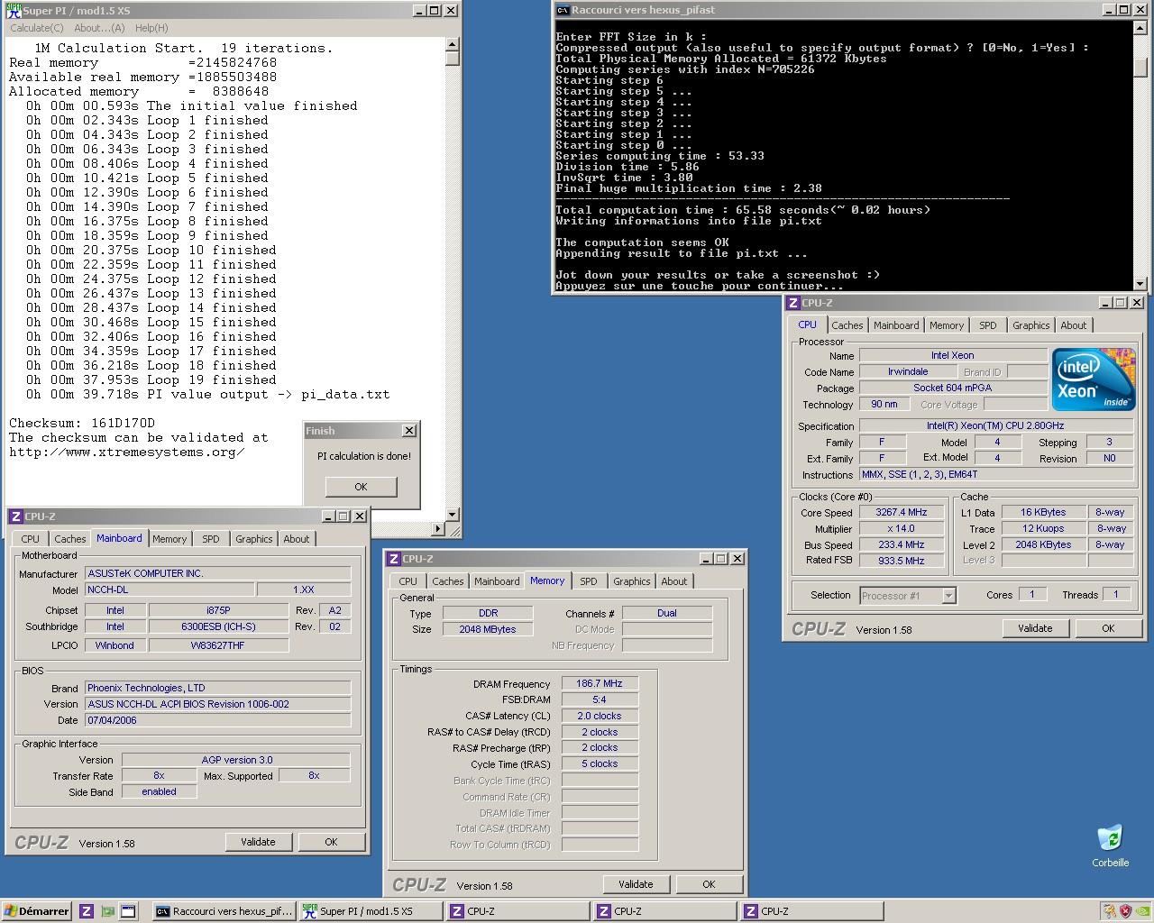Open Graphics tab in processor CPU-Z window
The image size is (1154, 923).
(x=1030, y=325)
